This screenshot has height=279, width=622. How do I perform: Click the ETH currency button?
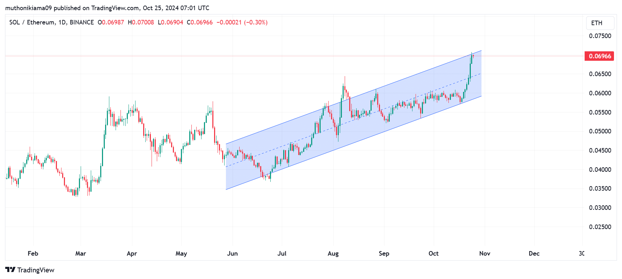tap(600, 23)
